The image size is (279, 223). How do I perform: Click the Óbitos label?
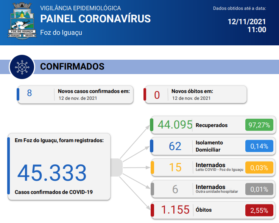(x=204, y=210)
